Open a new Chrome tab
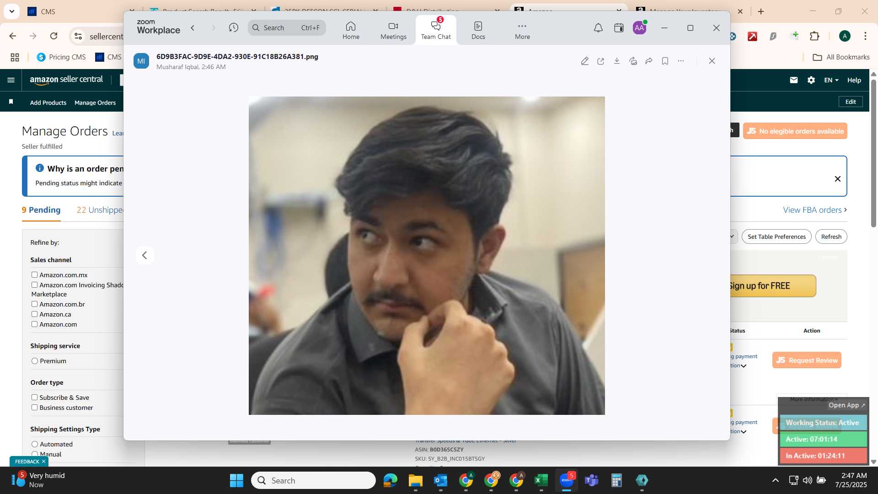 761,11
